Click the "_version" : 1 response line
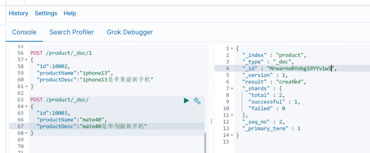 (265, 75)
